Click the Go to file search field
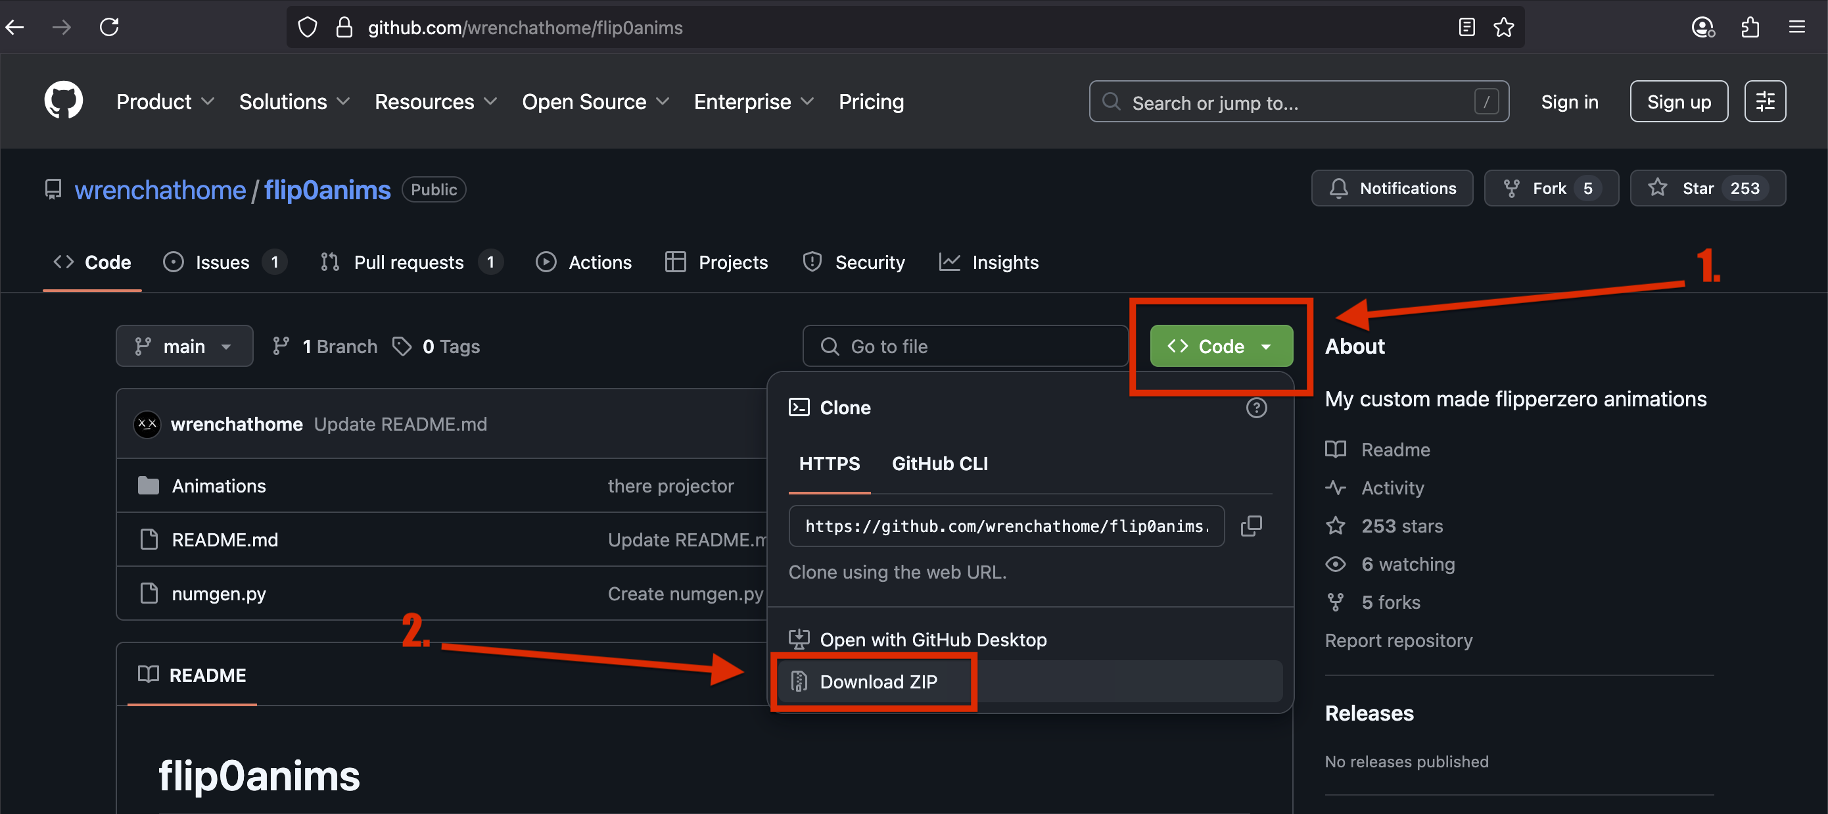 pyautogui.click(x=965, y=347)
